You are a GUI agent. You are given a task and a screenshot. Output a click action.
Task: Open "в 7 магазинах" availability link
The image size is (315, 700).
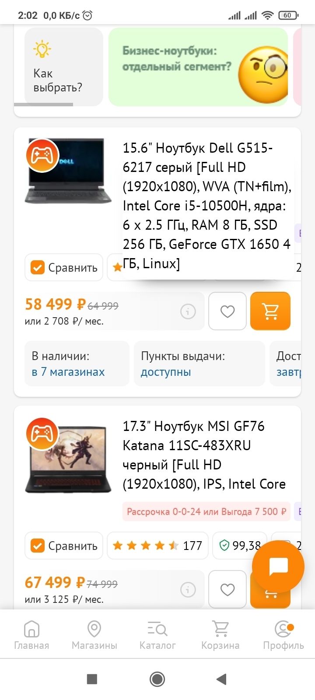[x=68, y=372]
